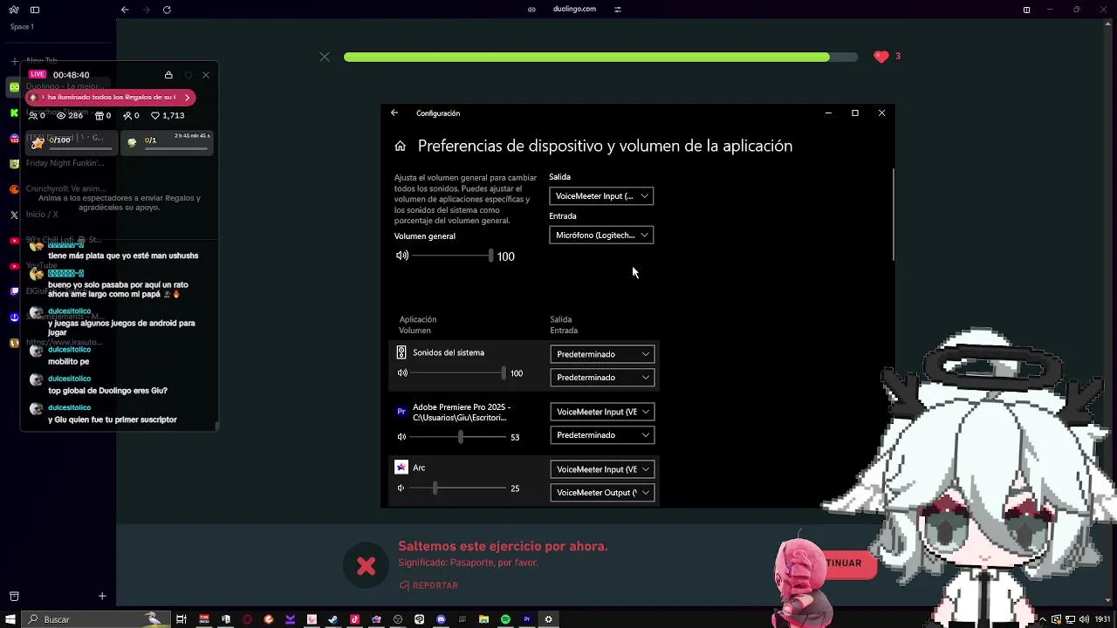Click the home icon in Configuración

(400, 147)
